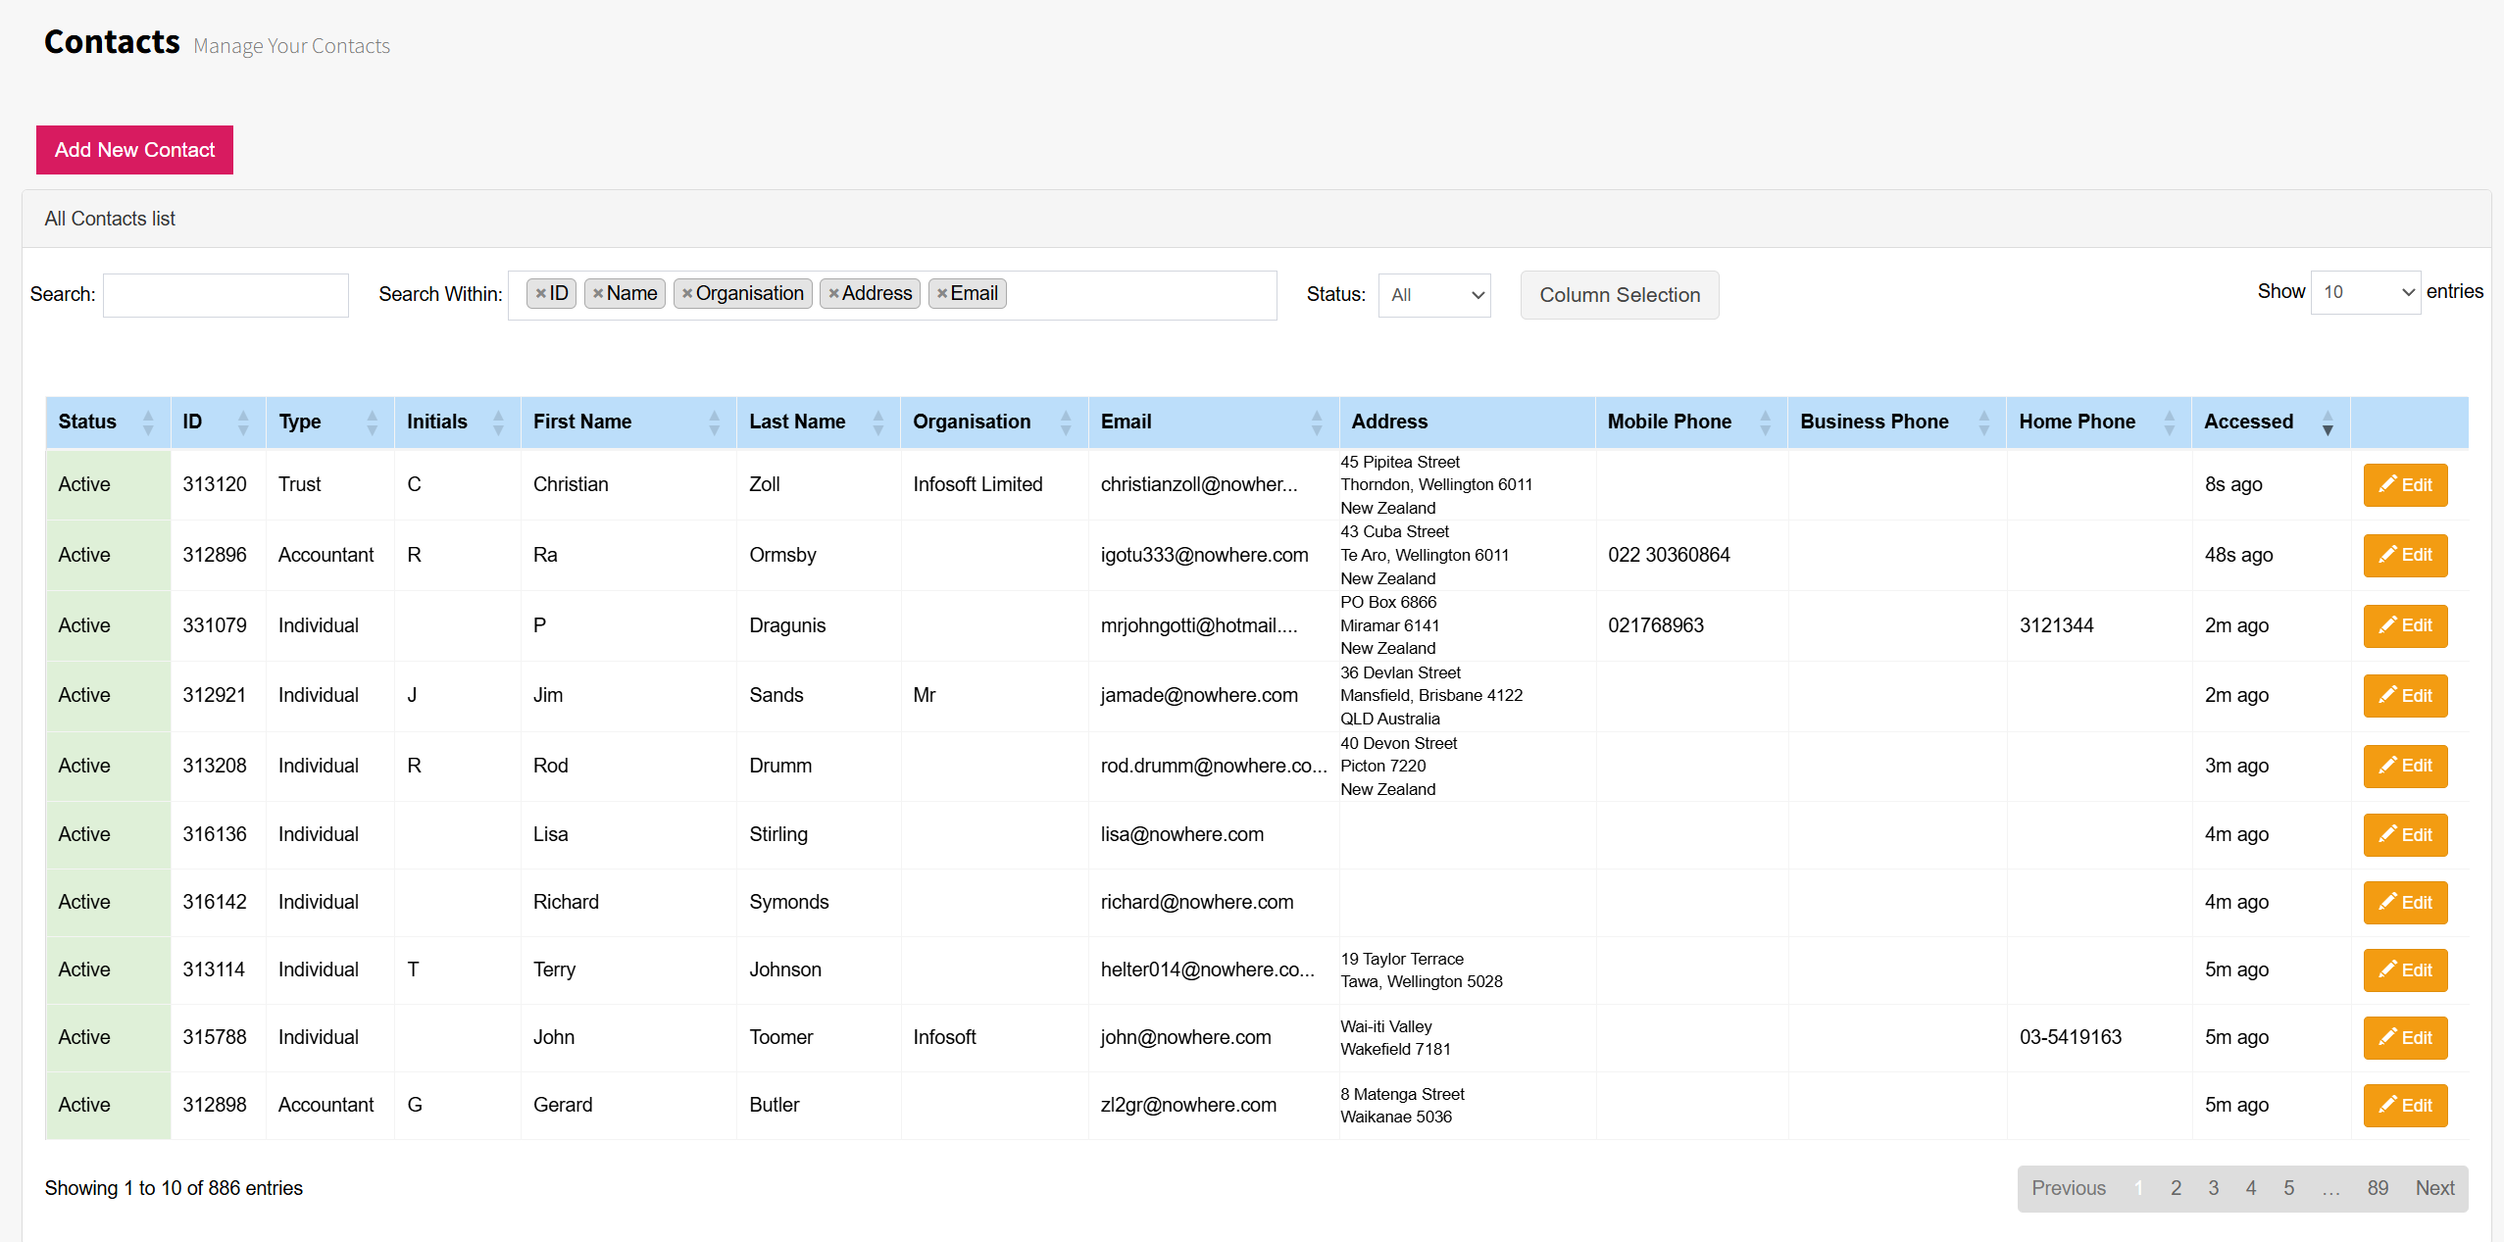The width and height of the screenshot is (2504, 1242).
Task: Edit contact Rod Drumm
Action: pyautogui.click(x=2405, y=767)
